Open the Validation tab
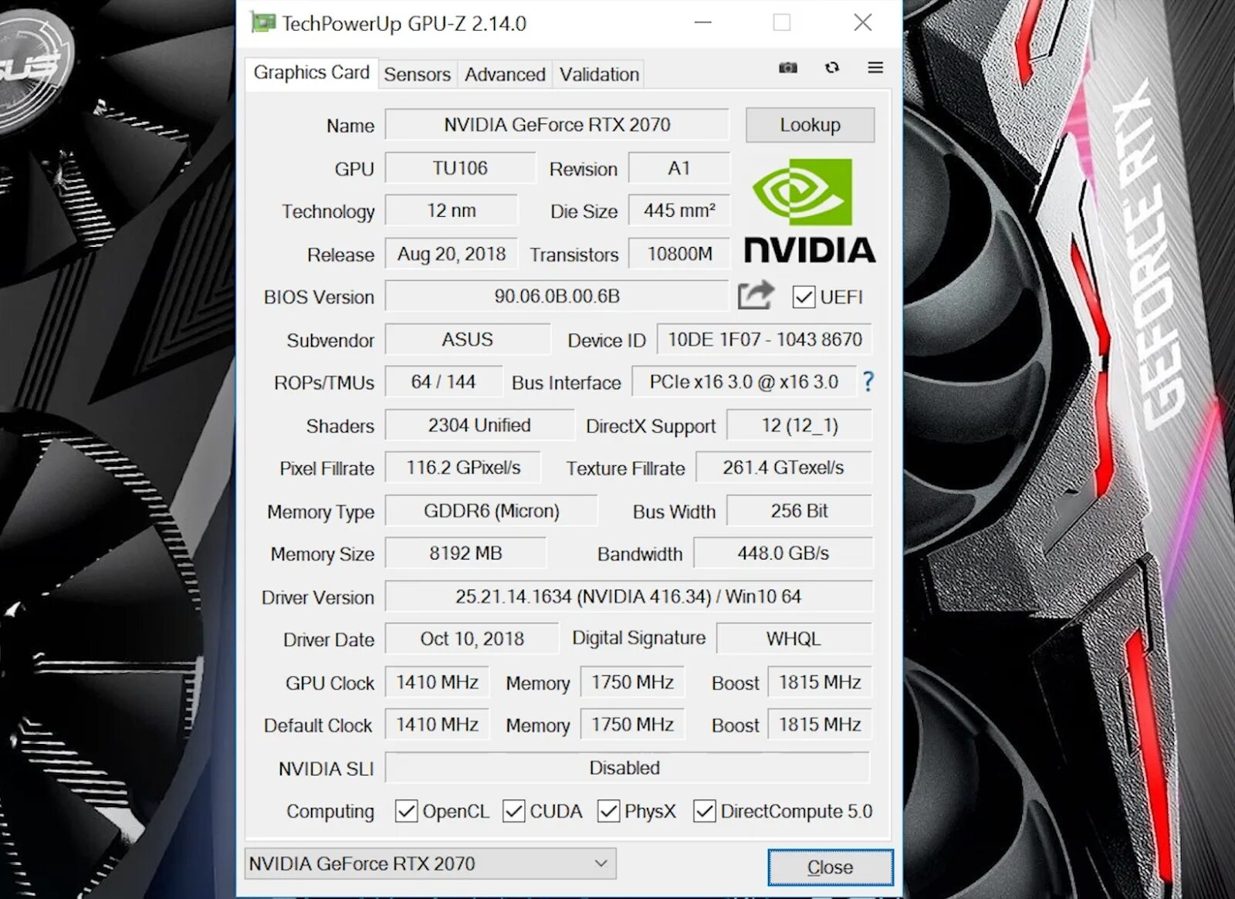The width and height of the screenshot is (1235, 899). [599, 75]
